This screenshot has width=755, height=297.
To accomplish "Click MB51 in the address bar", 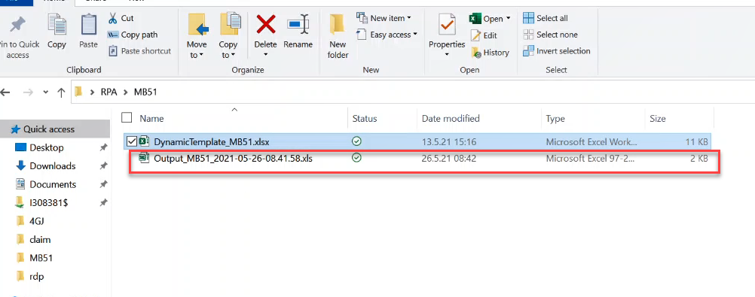I will [x=145, y=92].
